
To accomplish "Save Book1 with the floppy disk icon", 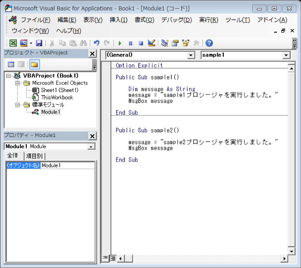I will 39,43.
